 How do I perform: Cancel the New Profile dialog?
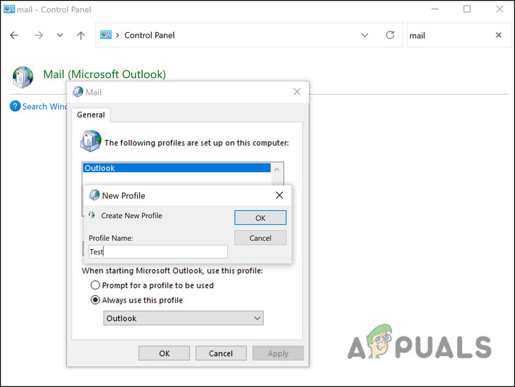coord(260,238)
